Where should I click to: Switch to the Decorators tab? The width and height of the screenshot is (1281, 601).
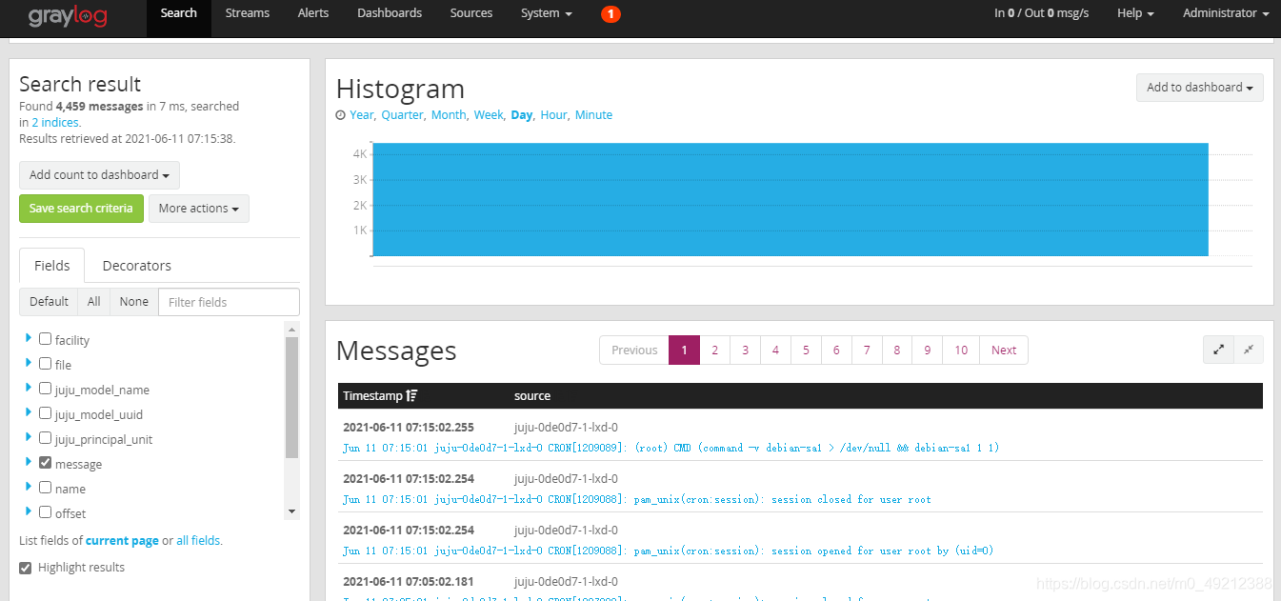tap(137, 266)
